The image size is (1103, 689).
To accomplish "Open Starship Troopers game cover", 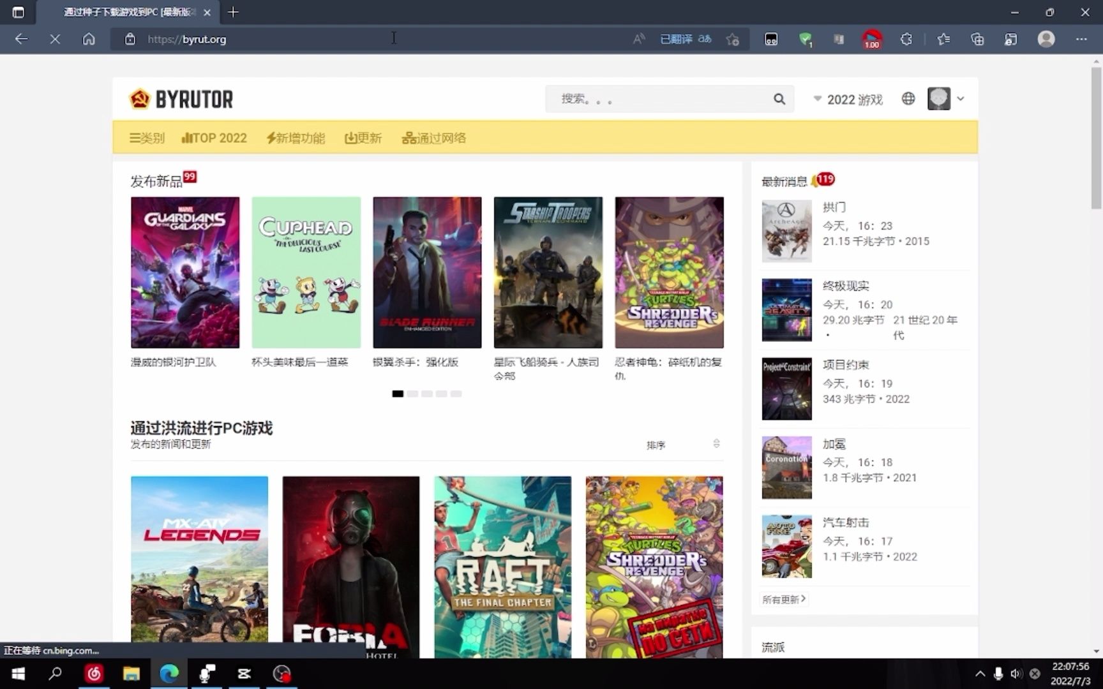I will 548,272.
